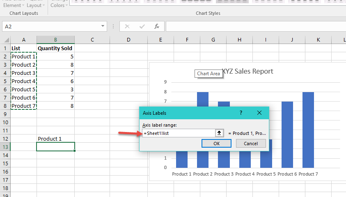Viewport: 346px width, 197px height.
Task: Click the formula bar enter checkmark icon
Action: pyautogui.click(x=142, y=27)
